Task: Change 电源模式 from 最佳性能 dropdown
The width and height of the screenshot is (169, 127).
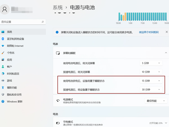Action: 155,101
